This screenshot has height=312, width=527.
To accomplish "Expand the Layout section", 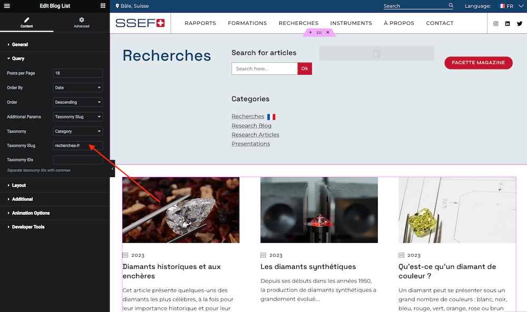I will click(x=19, y=186).
